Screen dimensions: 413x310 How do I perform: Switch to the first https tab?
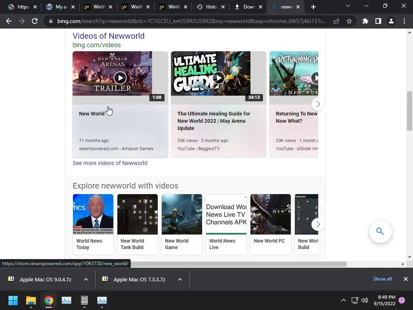(x=23, y=7)
